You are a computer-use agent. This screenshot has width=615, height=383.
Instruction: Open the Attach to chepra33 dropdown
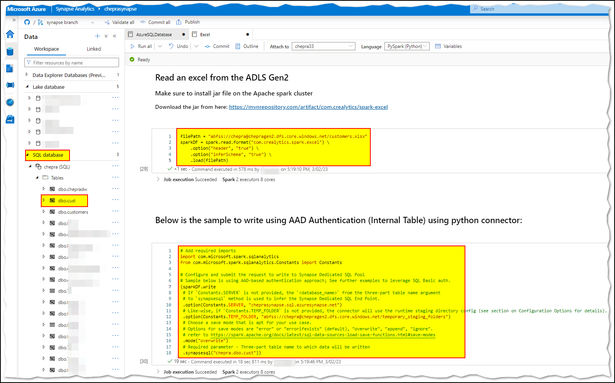pyautogui.click(x=324, y=46)
